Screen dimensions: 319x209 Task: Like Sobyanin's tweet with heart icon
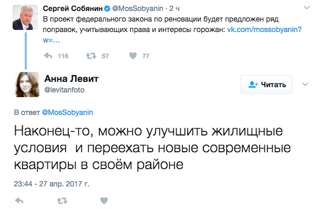point(133,56)
